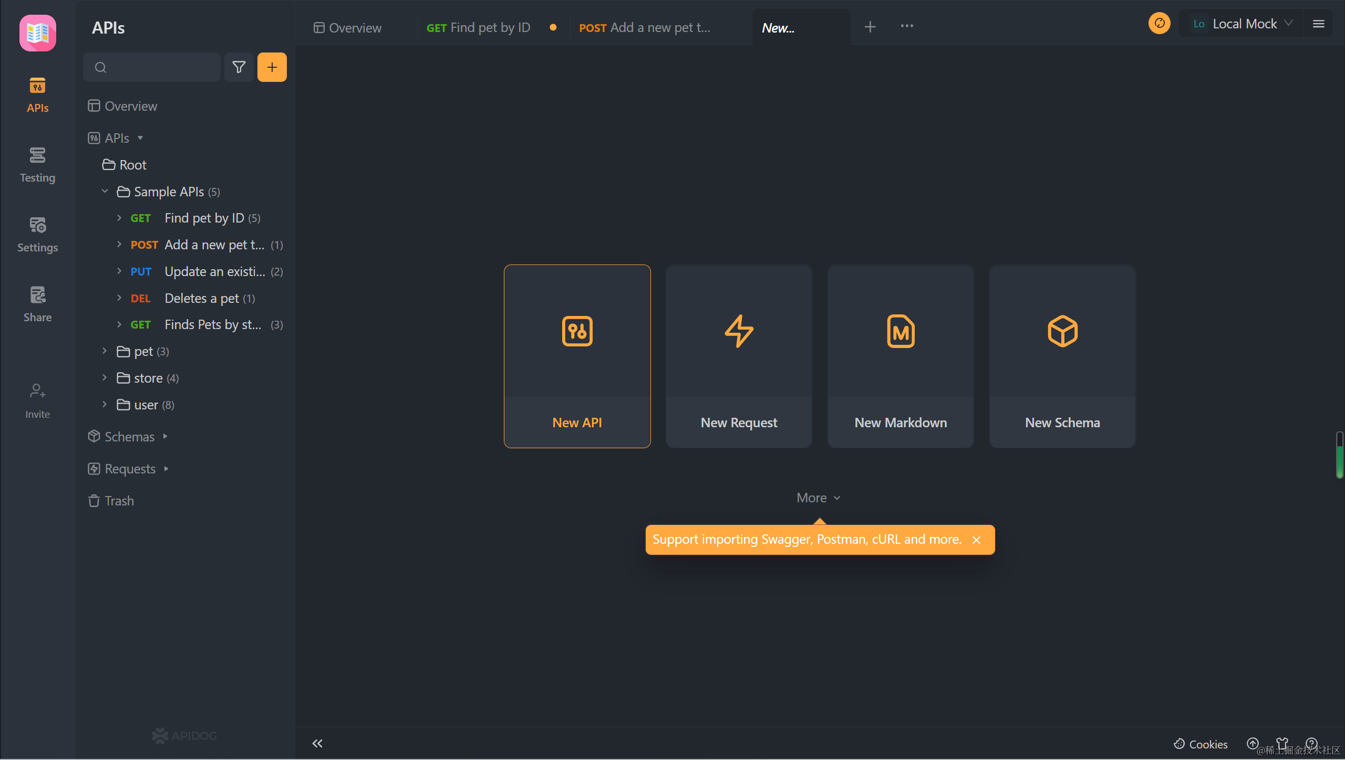Click the Cookies icon at the bottom
The height and width of the screenshot is (760, 1345).
coord(1178,744)
